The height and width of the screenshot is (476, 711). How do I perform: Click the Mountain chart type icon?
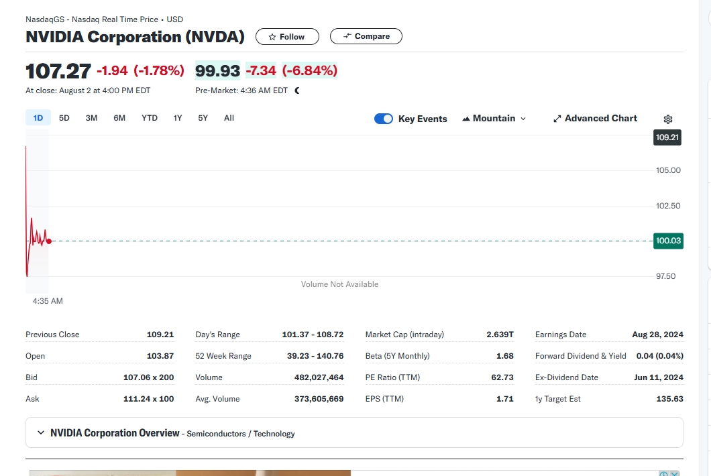pos(466,119)
